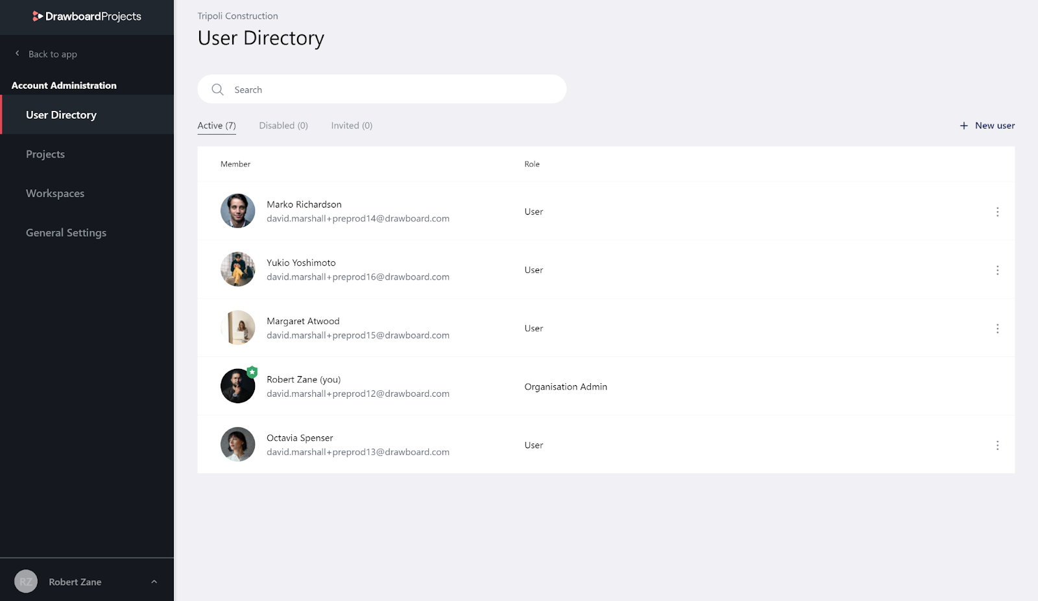Open three-dot menu for Octavia Spenser
This screenshot has height=601, width=1038.
click(x=997, y=445)
